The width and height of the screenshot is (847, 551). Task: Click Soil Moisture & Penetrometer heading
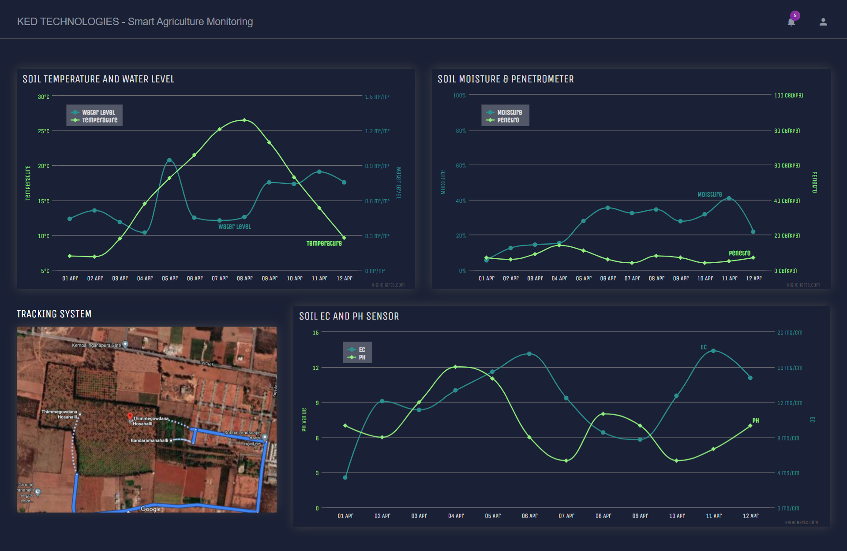(506, 79)
